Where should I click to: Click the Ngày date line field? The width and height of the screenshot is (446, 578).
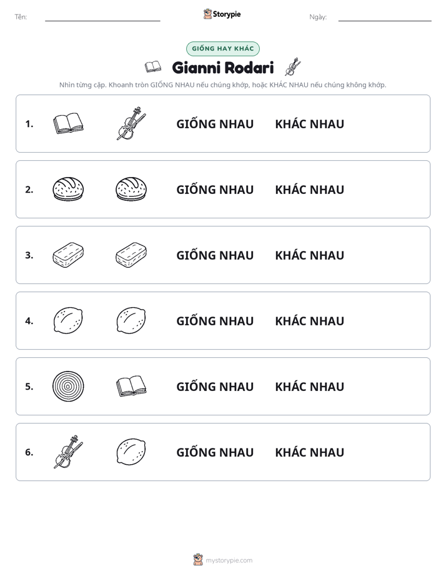coord(385,18)
